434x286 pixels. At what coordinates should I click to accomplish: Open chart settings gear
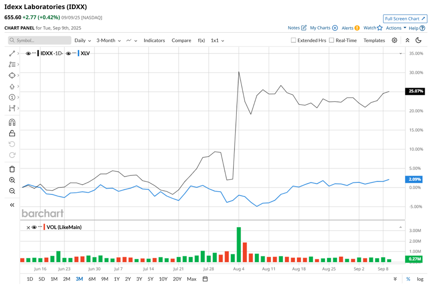point(394,41)
